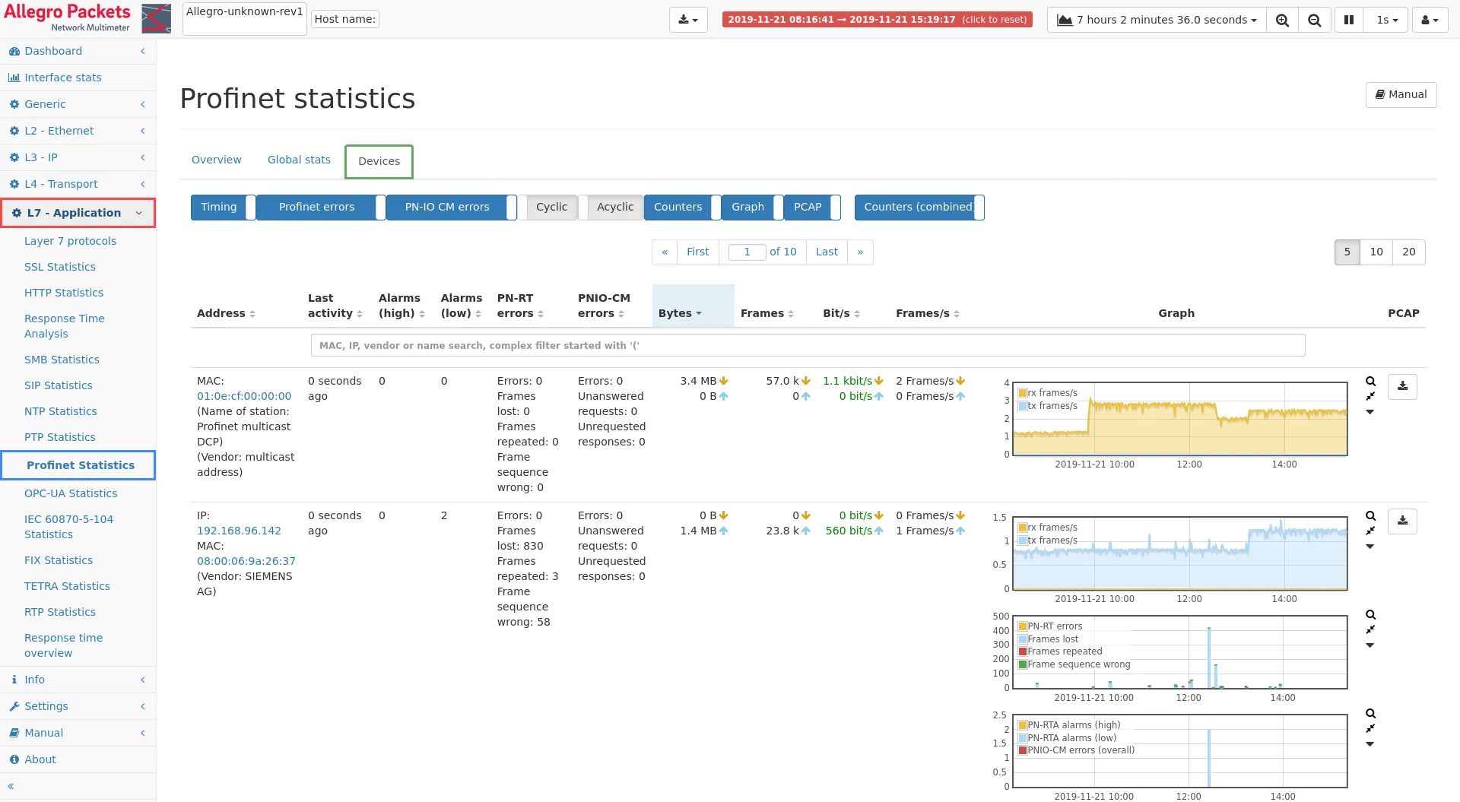The width and height of the screenshot is (1460, 802).
Task: Download PCAP for the SIEMENS device
Action: (x=1402, y=521)
